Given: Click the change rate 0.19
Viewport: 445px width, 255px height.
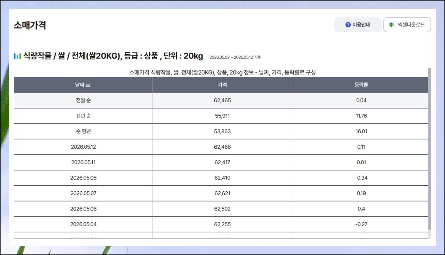Looking at the screenshot, I should click(361, 193).
